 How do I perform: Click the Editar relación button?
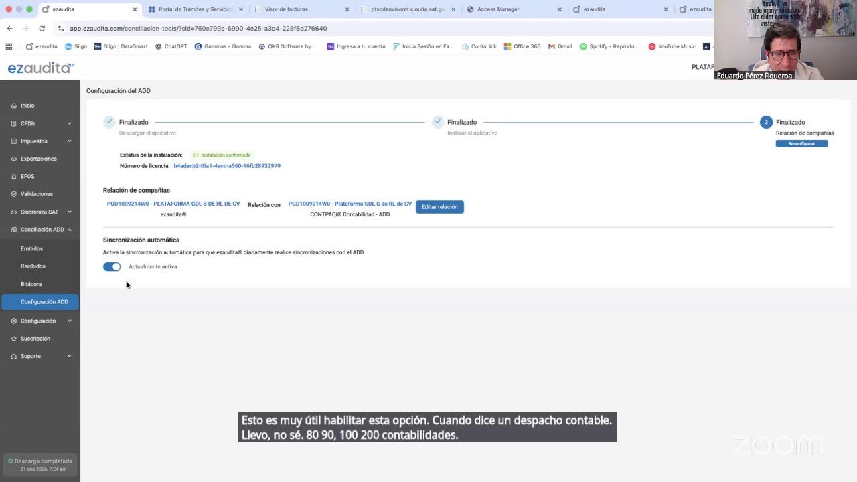pyautogui.click(x=440, y=207)
